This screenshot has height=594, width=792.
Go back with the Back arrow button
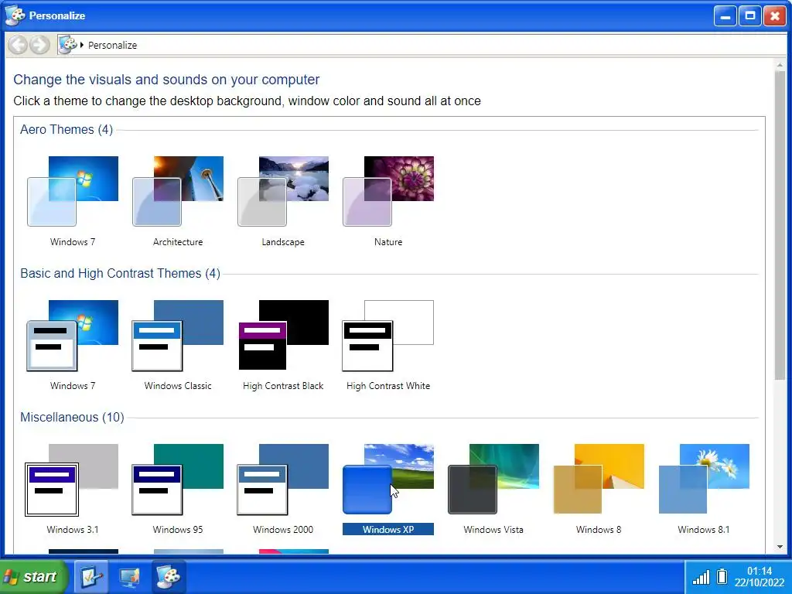[18, 44]
